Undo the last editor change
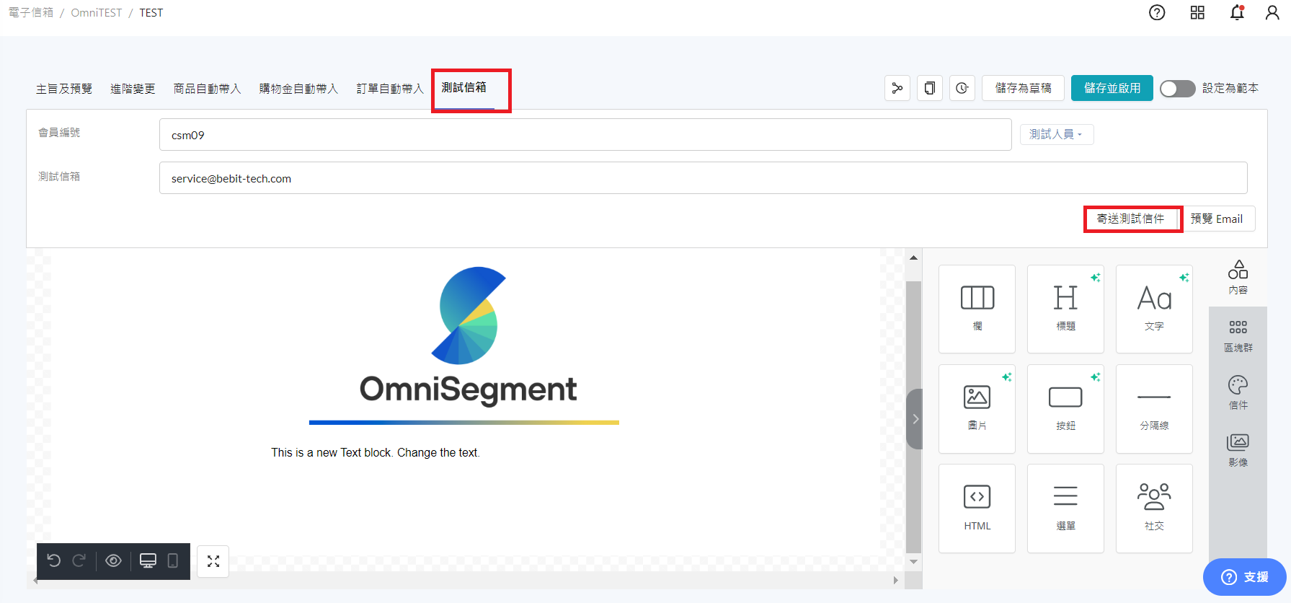Viewport: 1291px width, 603px height. coord(54,560)
